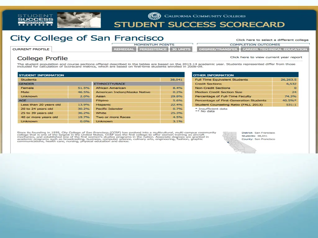
Task: Select the Ethnicity/Race section header
Action: tap(139, 84)
